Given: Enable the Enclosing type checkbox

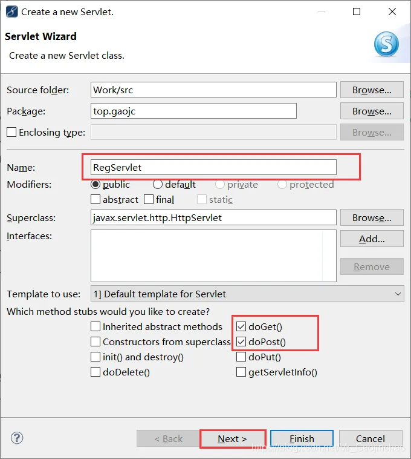Looking at the screenshot, I should (x=11, y=132).
